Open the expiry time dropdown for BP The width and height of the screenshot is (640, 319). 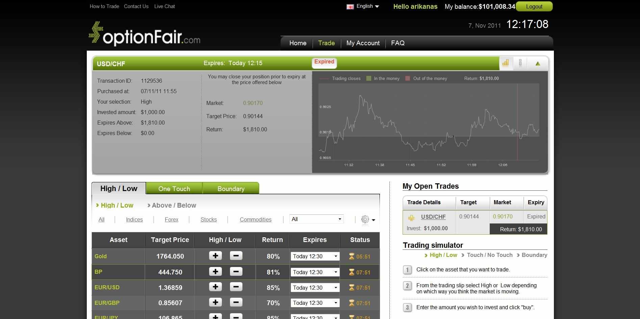(x=314, y=272)
